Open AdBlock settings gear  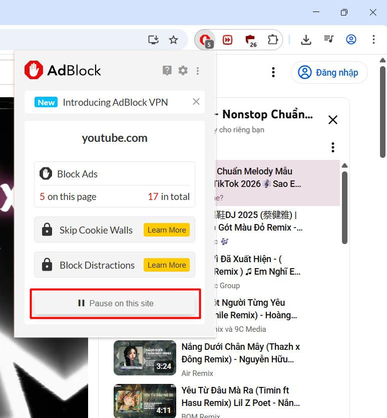click(x=183, y=71)
